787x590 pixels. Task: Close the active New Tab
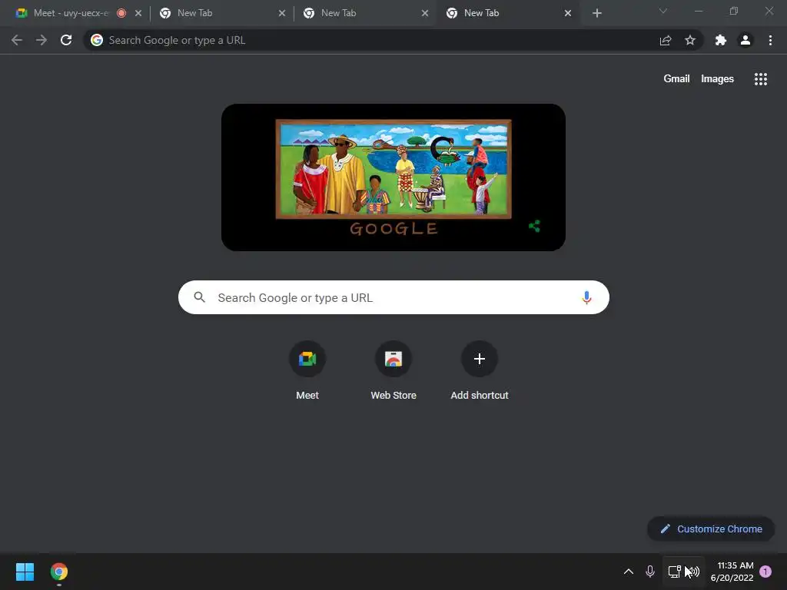pyautogui.click(x=568, y=13)
